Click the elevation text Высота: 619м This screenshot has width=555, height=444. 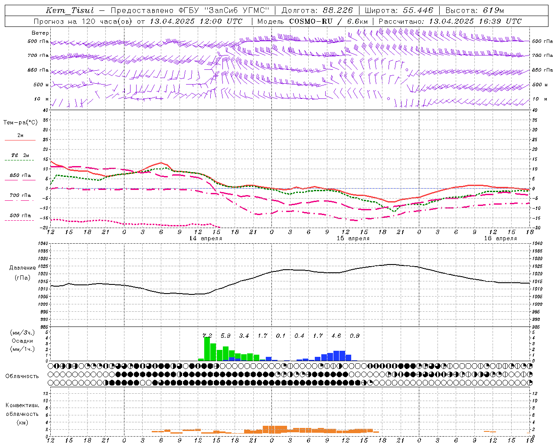(x=475, y=10)
